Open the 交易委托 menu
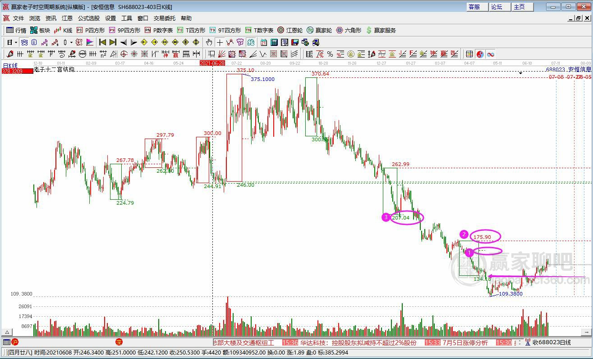This screenshot has height=359, width=593. (165, 18)
